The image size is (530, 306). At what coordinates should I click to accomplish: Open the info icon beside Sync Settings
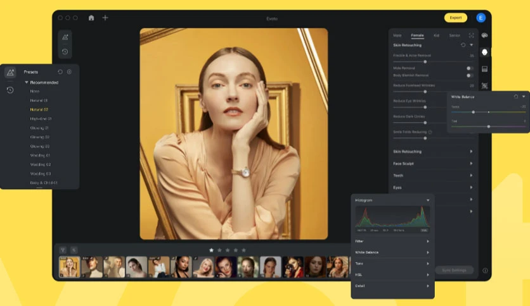pyautogui.click(x=485, y=270)
